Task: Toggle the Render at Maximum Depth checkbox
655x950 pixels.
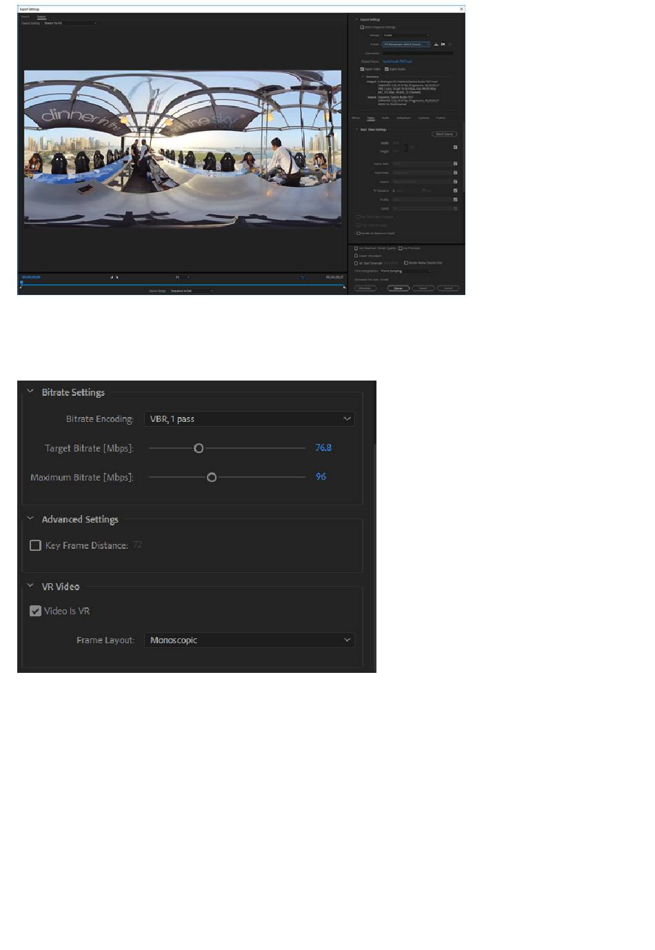Action: point(359,233)
